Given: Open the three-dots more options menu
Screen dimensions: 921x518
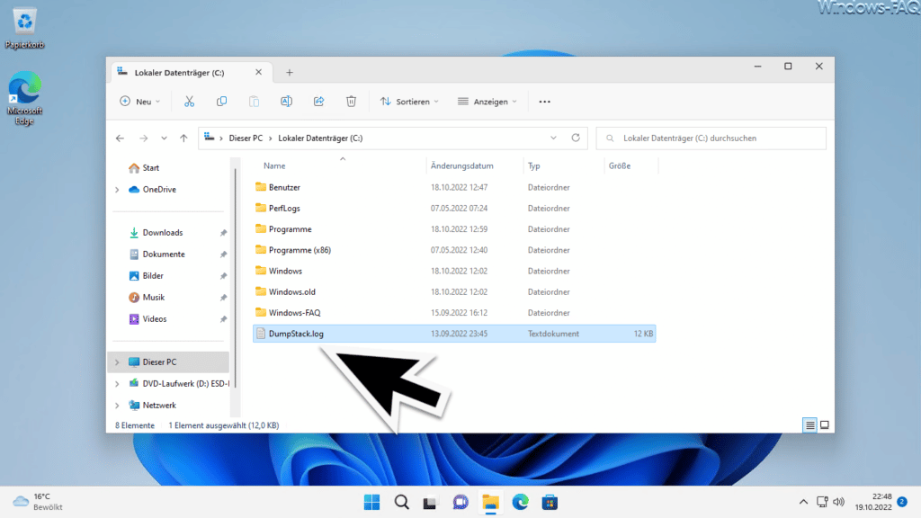Looking at the screenshot, I should point(544,102).
